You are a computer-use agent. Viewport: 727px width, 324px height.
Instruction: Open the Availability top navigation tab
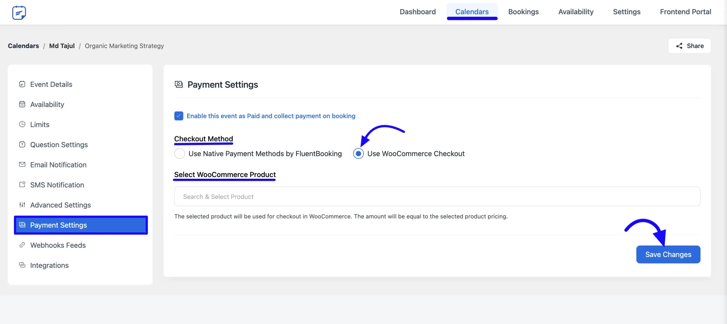(576, 12)
